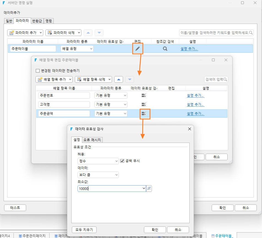Open validation icon for 주문금액 row

tap(144, 114)
